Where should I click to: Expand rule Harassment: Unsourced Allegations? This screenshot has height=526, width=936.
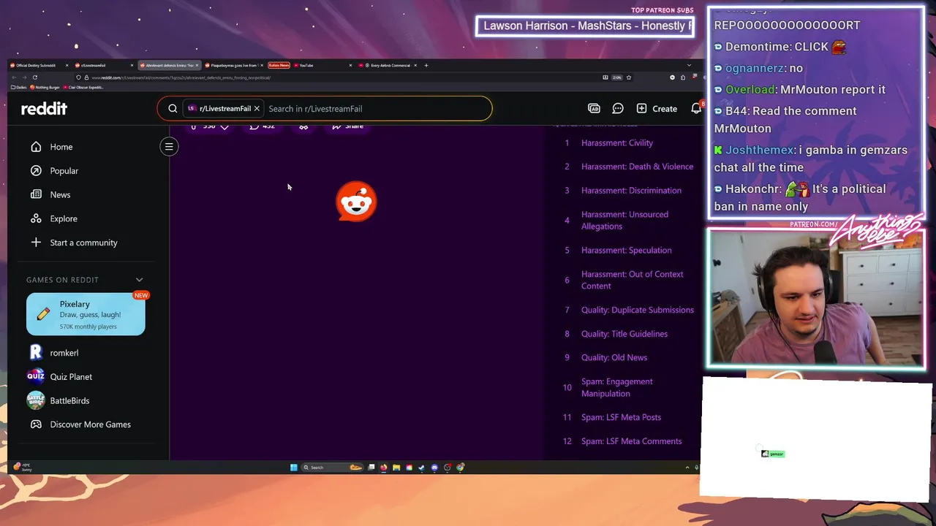[x=625, y=221]
